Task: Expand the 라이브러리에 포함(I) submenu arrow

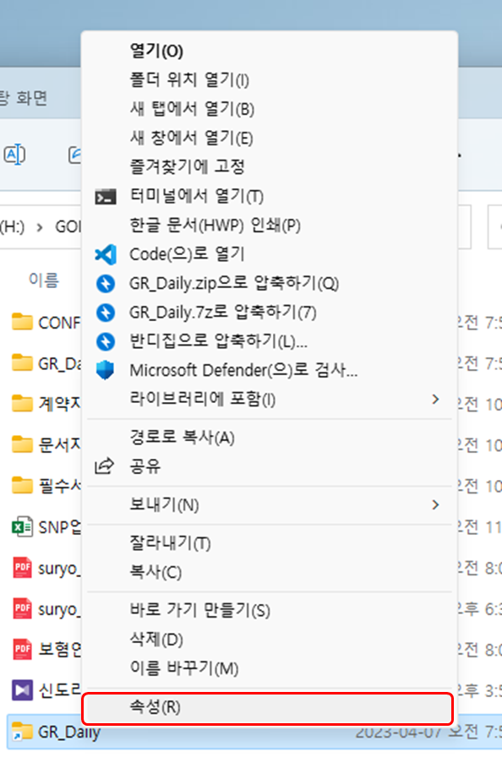Action: point(435,399)
